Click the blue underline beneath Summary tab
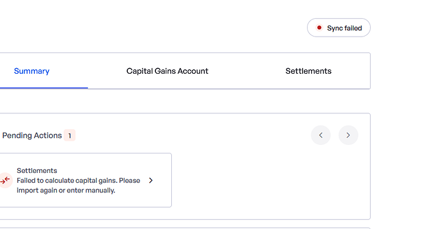This screenshot has width=422, height=229. (44, 88)
